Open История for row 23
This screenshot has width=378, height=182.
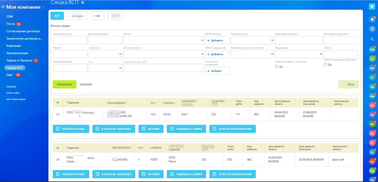tap(151, 129)
